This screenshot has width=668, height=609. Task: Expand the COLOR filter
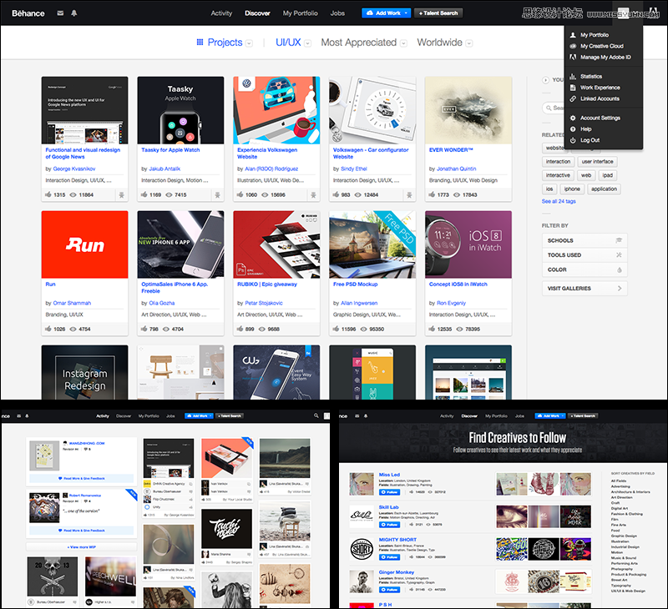(x=584, y=269)
